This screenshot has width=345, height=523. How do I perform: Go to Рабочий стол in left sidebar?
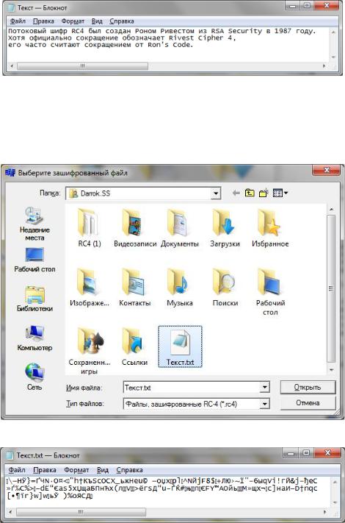34,260
